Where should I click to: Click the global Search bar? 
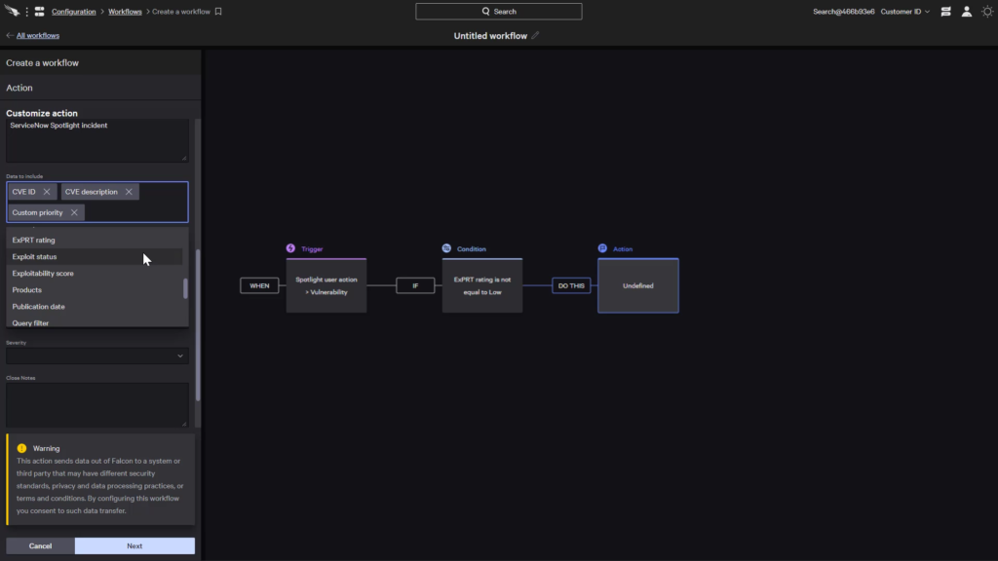(498, 11)
